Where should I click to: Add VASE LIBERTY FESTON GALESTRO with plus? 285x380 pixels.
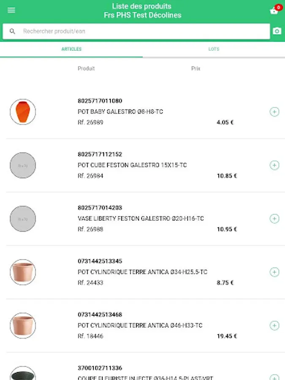click(274, 219)
